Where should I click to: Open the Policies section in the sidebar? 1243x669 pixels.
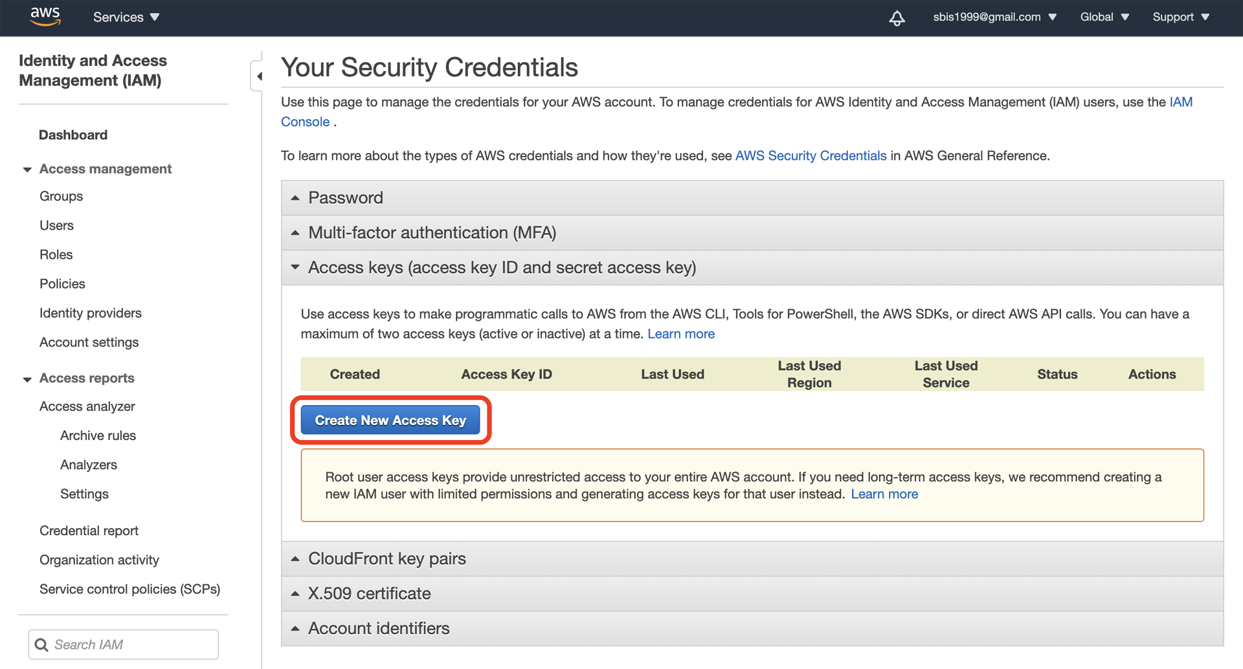pos(62,283)
